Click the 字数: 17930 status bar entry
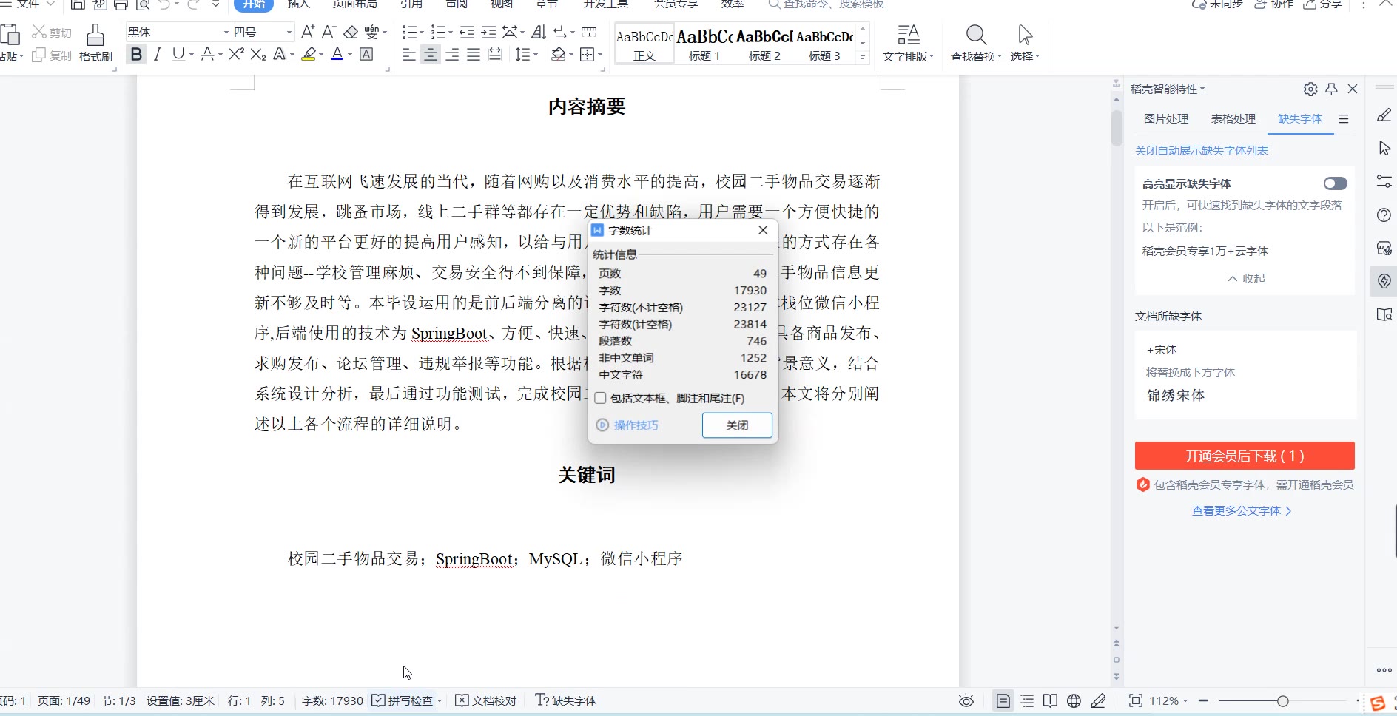Image resolution: width=1397 pixels, height=716 pixels. tap(332, 700)
